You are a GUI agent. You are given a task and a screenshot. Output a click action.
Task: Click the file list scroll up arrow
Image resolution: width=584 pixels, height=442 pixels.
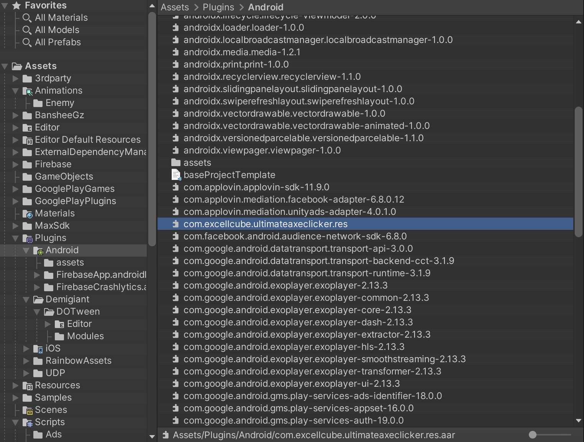click(579, 22)
